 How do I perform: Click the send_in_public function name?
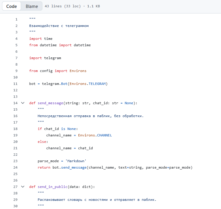[x=52, y=187]
